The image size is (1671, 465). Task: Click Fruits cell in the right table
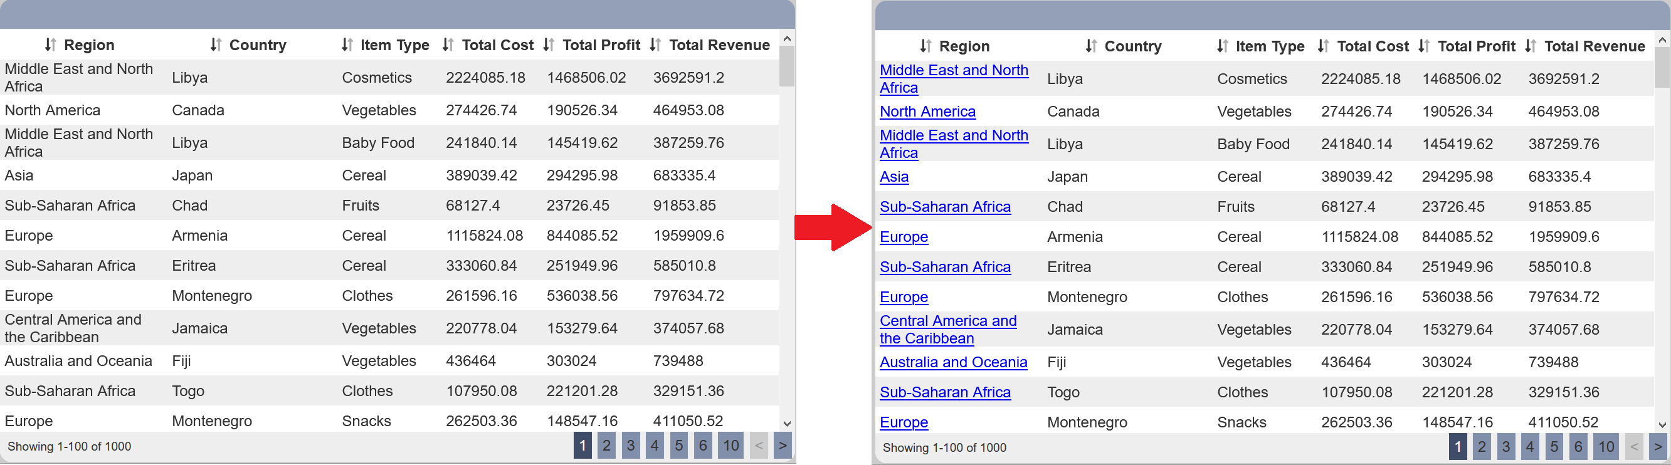[1236, 207]
